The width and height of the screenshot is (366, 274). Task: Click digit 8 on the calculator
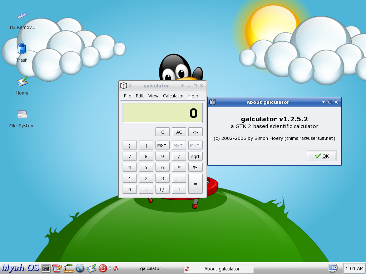(146, 156)
